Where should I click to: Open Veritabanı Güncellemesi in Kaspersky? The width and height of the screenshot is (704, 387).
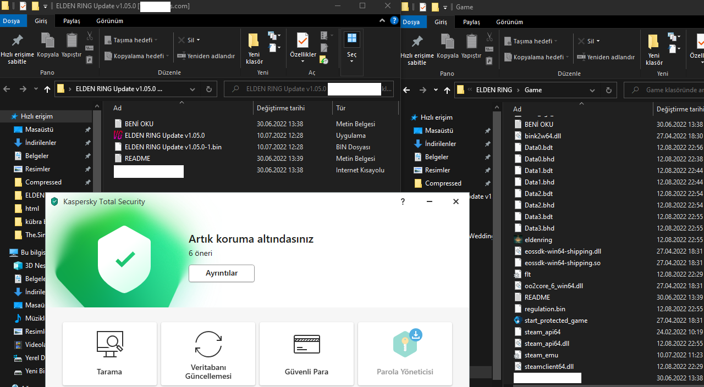click(208, 353)
